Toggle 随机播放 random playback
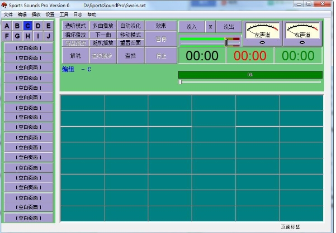Viewport: 336px width, 233px height. click(103, 43)
